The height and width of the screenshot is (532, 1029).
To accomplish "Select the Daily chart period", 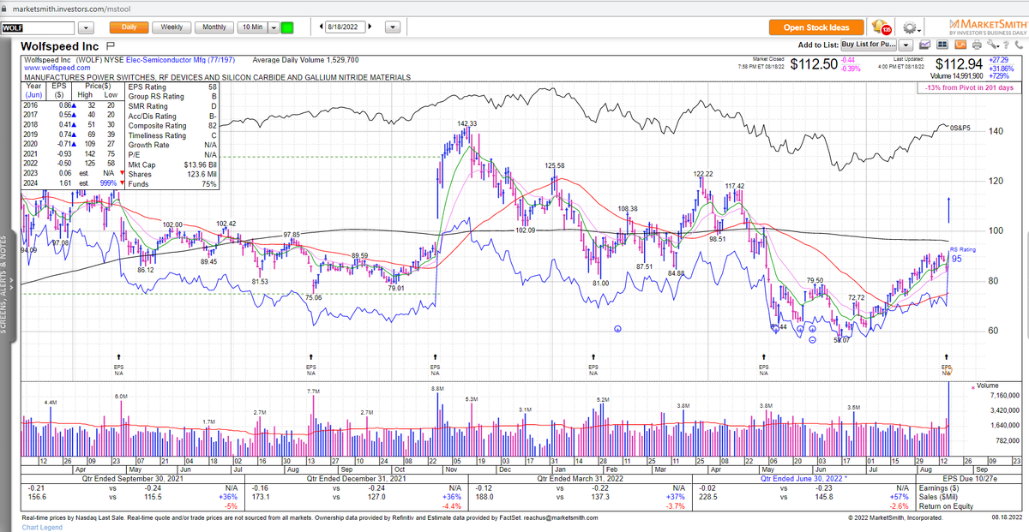I will [129, 27].
